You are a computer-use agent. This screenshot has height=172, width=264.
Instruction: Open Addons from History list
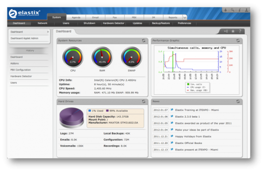pos(15,63)
